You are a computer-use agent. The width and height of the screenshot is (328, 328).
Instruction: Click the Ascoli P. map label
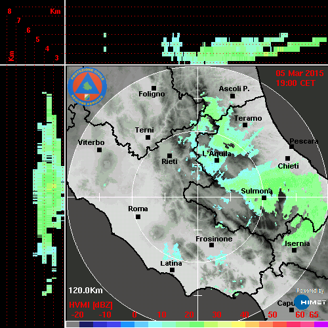coord(234,89)
